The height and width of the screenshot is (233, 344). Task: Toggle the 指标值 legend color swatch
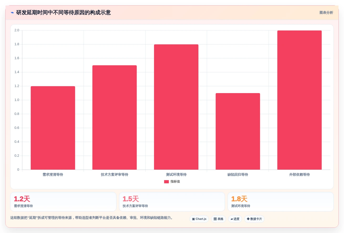[x=166, y=182]
